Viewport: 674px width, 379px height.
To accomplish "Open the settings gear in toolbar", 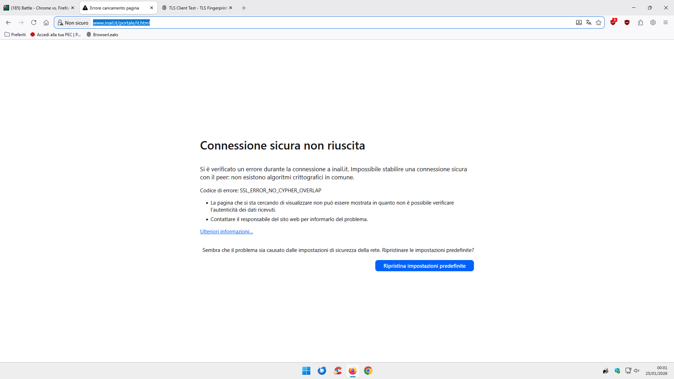I will [653, 22].
